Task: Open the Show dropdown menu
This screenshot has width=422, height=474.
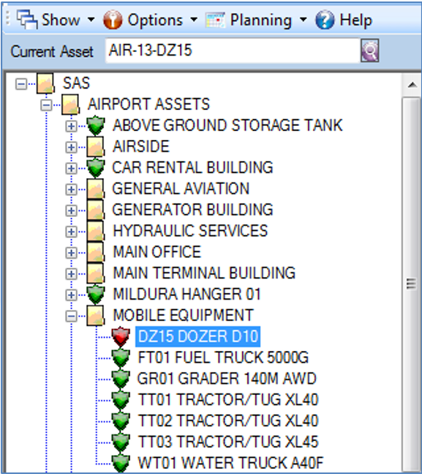Action: [56, 20]
